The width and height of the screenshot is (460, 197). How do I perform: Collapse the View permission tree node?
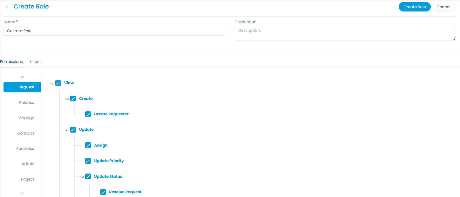tap(52, 83)
